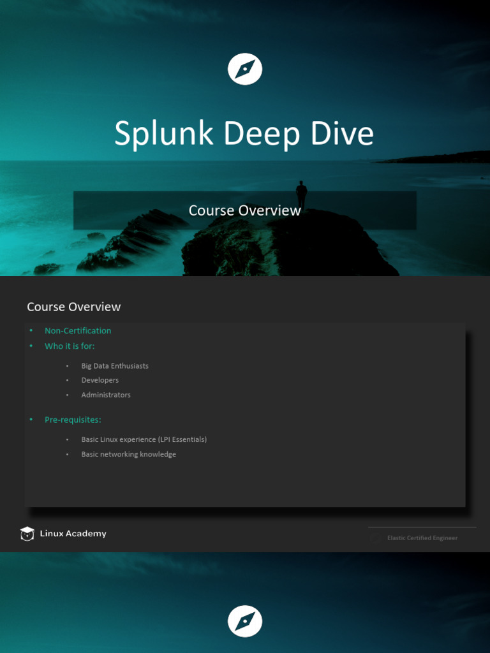Image resolution: width=490 pixels, height=653 pixels.
Task: Select the 'Splunk Deep Dive' title text
Action: pyautogui.click(x=244, y=133)
